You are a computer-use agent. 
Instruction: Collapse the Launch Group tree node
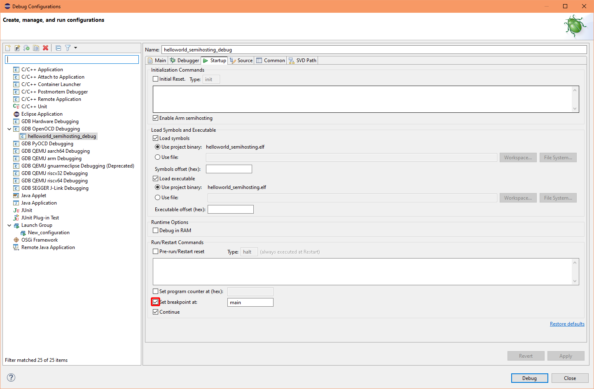click(9, 225)
